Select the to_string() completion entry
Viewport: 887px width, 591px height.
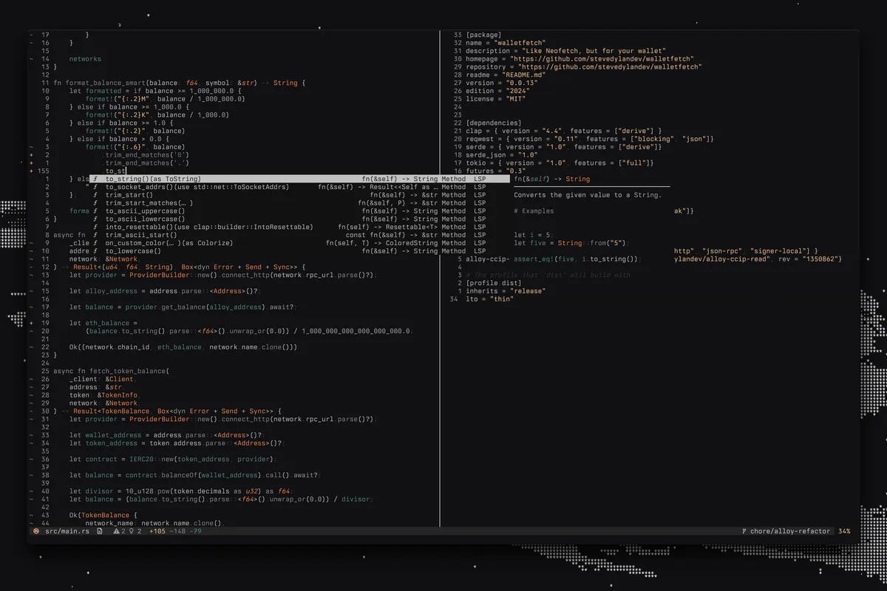click(299, 179)
